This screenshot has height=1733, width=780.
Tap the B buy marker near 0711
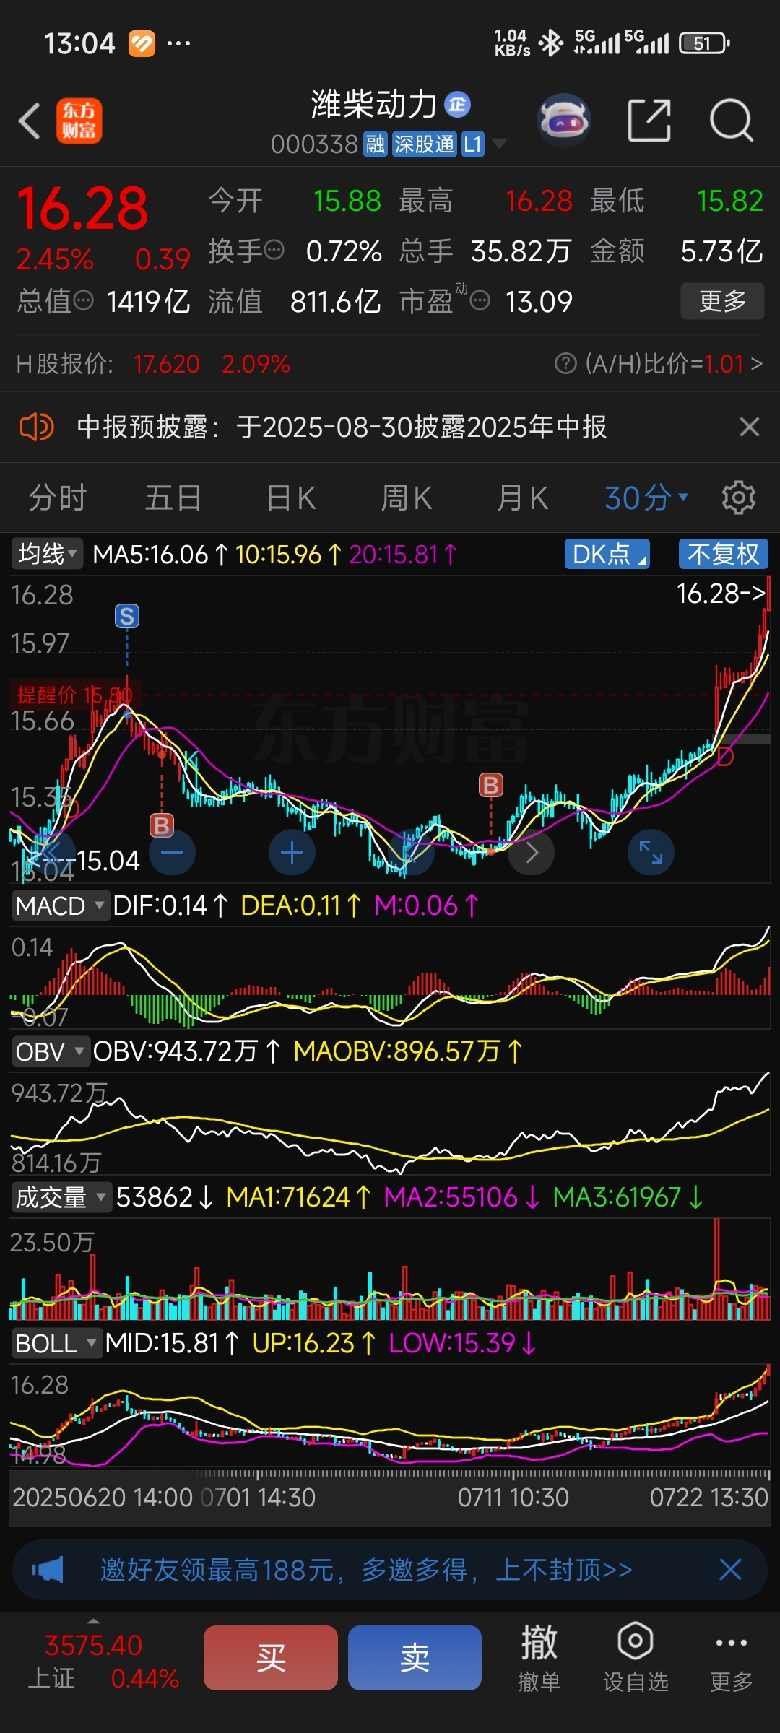pos(491,785)
